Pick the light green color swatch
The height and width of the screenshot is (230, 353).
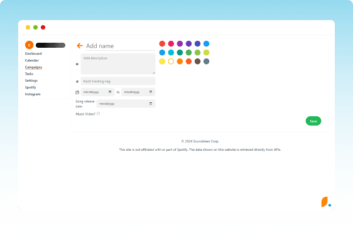click(x=197, y=53)
